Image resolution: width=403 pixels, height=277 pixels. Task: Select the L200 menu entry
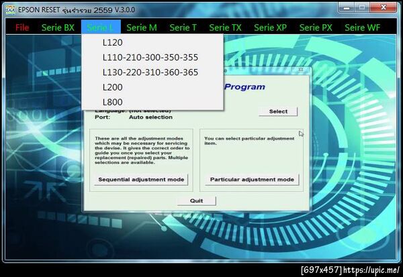click(x=152, y=87)
